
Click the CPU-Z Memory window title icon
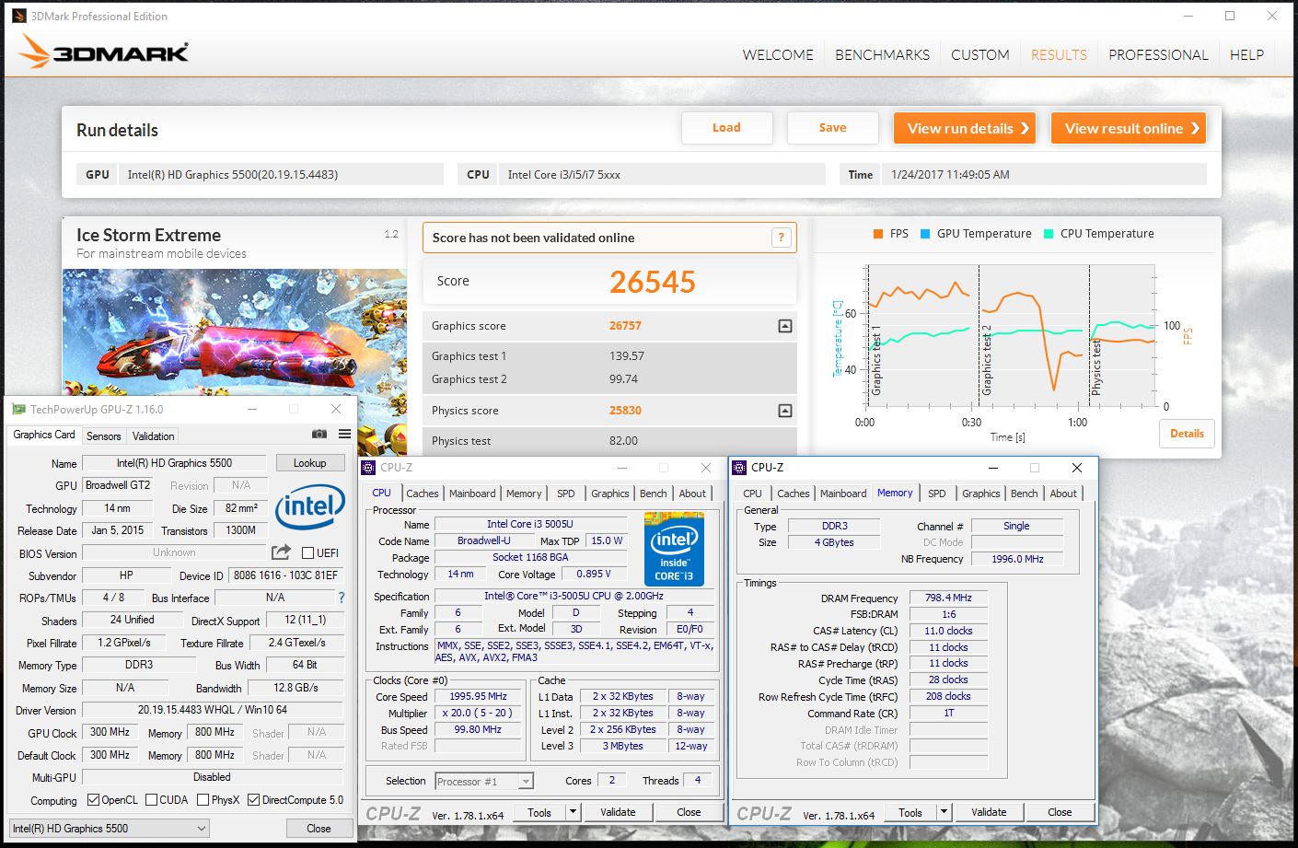[x=739, y=468]
